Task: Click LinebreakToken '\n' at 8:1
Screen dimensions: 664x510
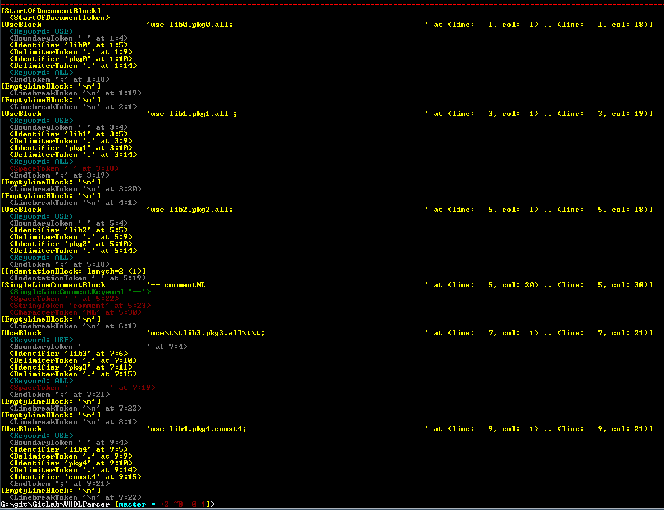Action: tap(73, 422)
